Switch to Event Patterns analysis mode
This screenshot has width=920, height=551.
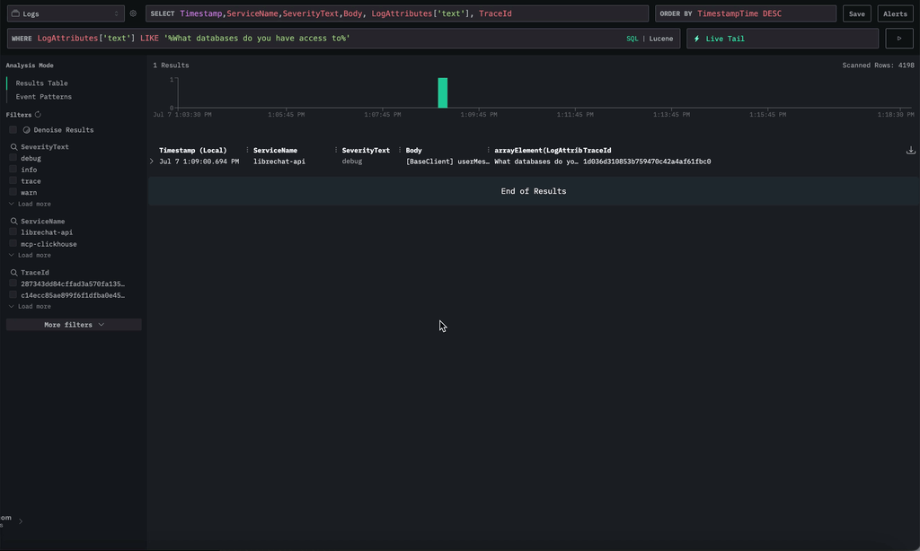coord(43,97)
